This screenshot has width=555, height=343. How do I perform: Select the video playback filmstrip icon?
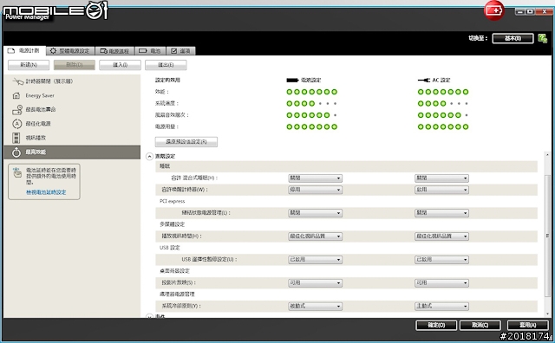click(x=16, y=138)
